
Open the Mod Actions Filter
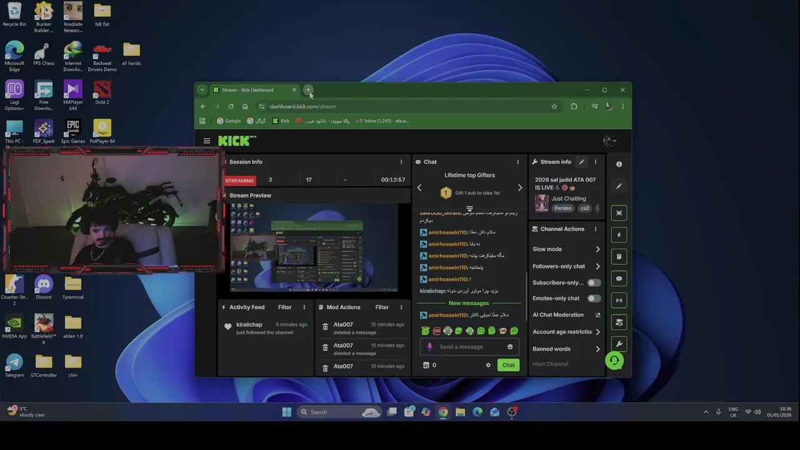point(382,307)
